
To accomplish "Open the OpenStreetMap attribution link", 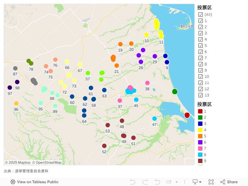I will click(47, 162).
